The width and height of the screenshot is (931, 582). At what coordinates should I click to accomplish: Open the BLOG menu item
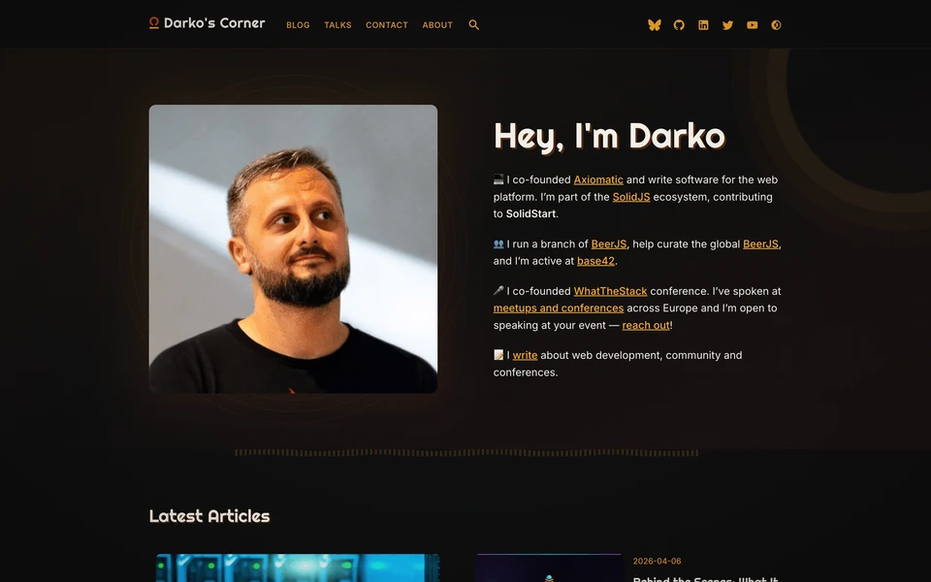298,25
